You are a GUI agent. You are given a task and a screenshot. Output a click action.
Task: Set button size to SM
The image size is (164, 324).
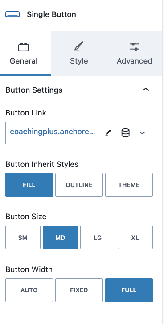pyautogui.click(x=23, y=238)
